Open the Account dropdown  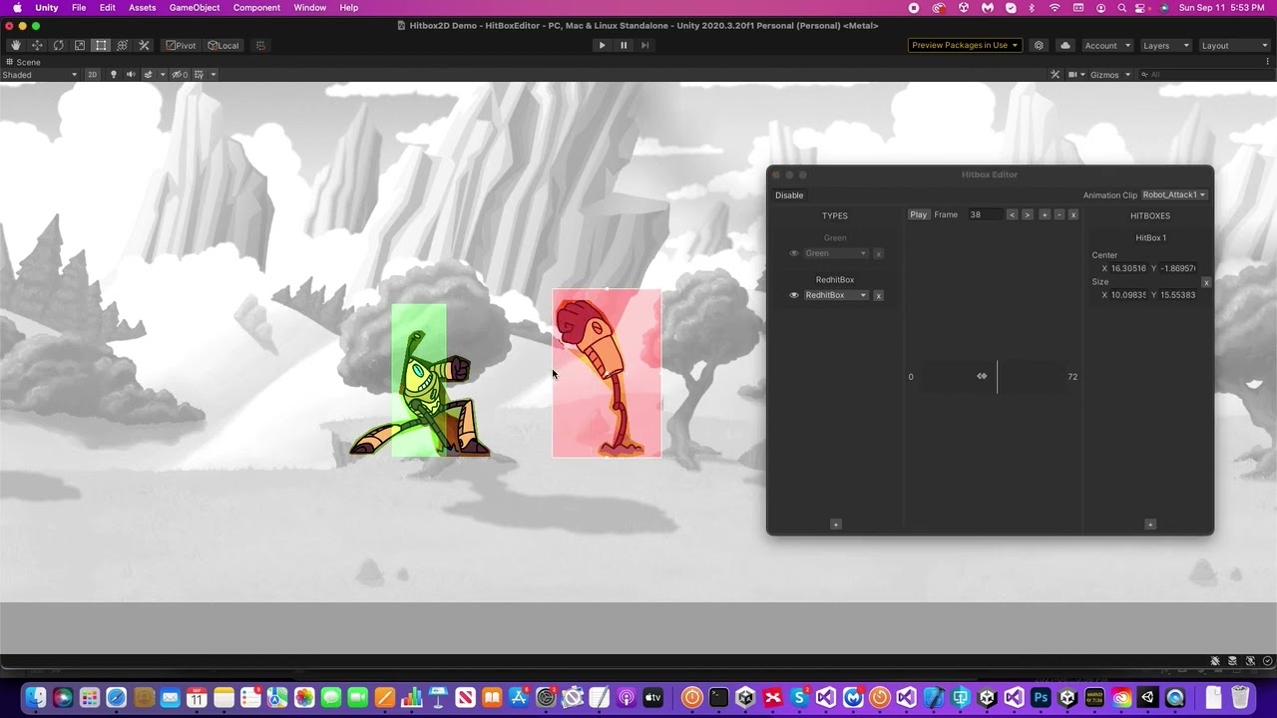(1107, 45)
